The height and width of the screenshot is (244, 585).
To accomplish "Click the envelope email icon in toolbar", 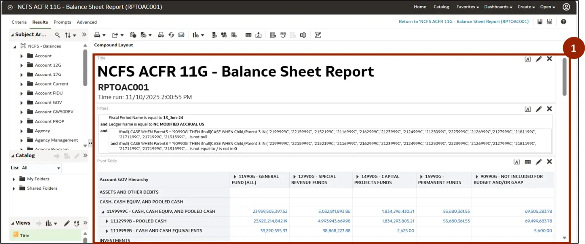I will click(181, 35).
